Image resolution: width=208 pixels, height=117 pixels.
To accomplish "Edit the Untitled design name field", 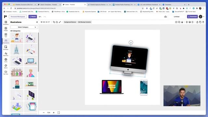I will pyautogui.click(x=176, y=17).
